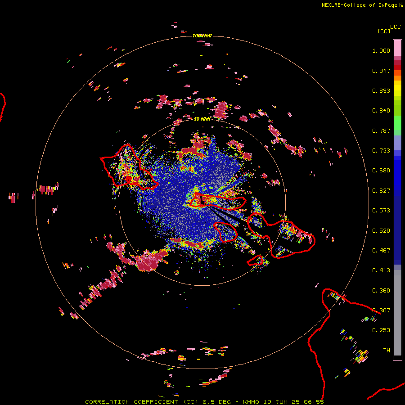Click the 0.520 scale value
Viewport: 405px width, 405px height.
click(x=381, y=231)
